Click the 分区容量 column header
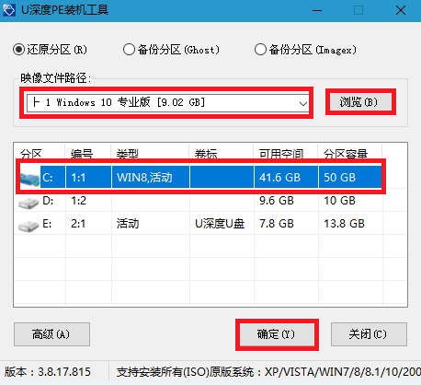Image resolution: width=421 pixels, height=385 pixels. pyautogui.click(x=346, y=153)
